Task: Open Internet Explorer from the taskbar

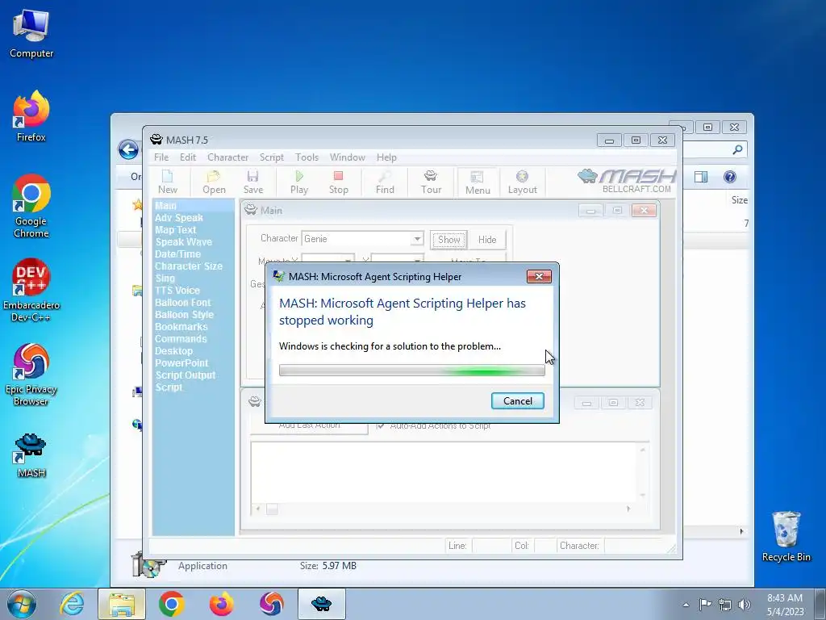Action: (72, 604)
